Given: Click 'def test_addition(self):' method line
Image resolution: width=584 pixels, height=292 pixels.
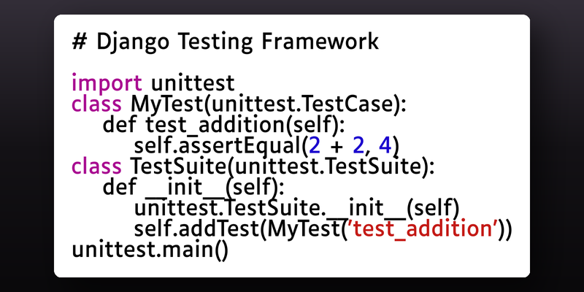Looking at the screenshot, I should click(224, 126).
